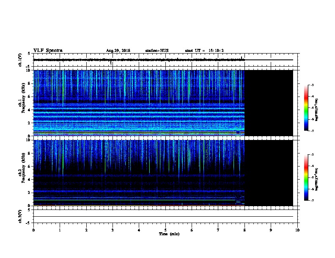Click inside the ch.2 spectrogram panel
Viewport: 335px width, 258px height.
click(163, 173)
